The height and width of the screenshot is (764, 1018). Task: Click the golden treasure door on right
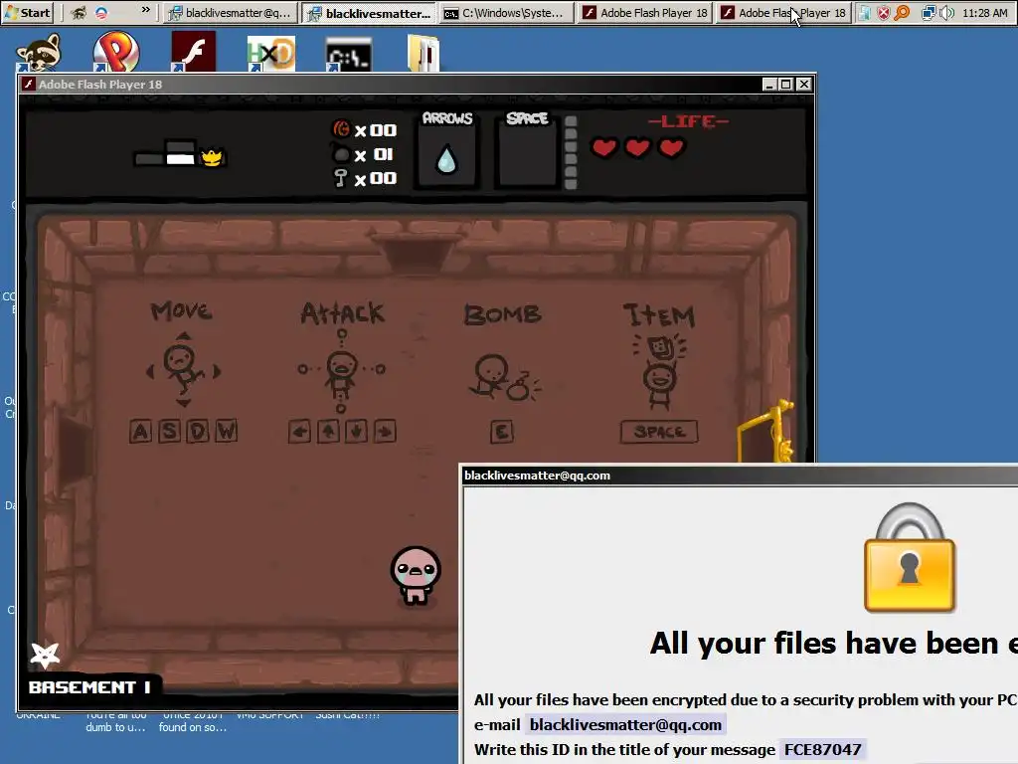(766, 431)
